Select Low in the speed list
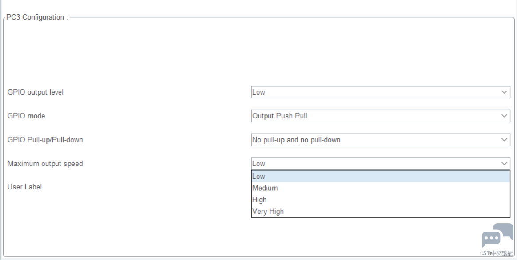The image size is (517, 260). [x=381, y=176]
